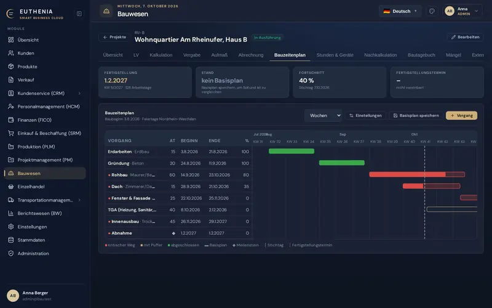492x308 pixels.
Task: Click the Abnahme milestone row
Action: 178,233
